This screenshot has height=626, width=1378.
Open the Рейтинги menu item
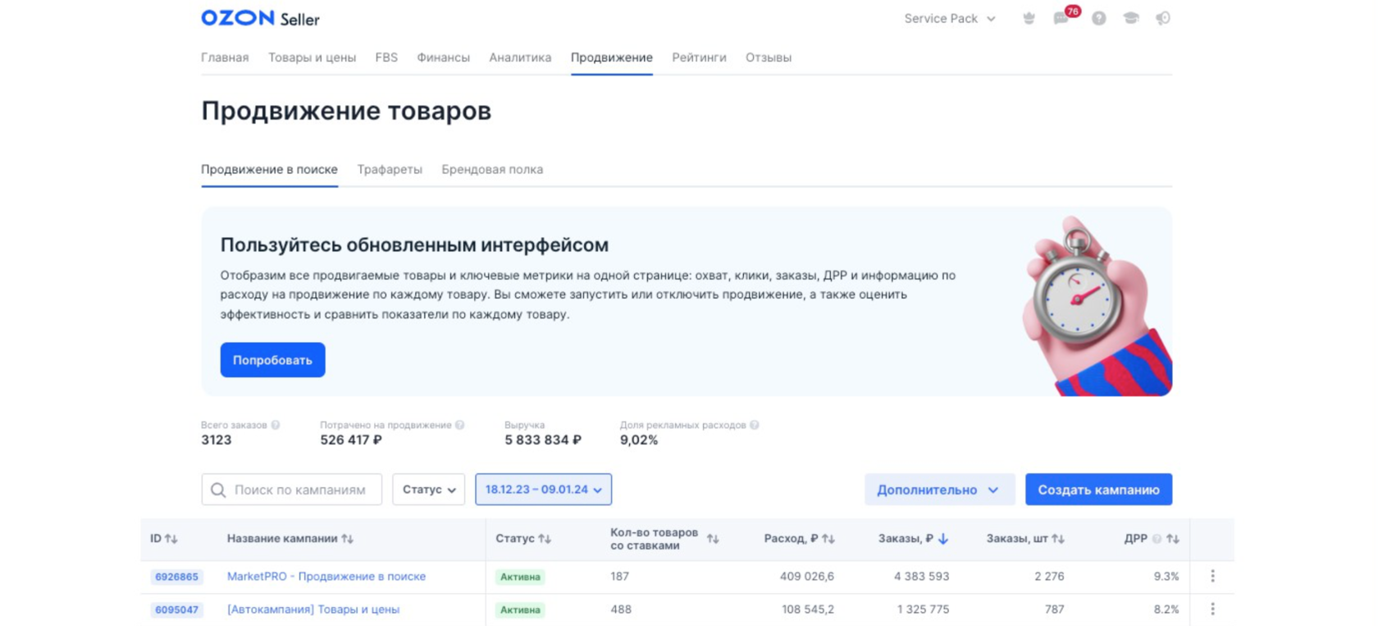(699, 57)
